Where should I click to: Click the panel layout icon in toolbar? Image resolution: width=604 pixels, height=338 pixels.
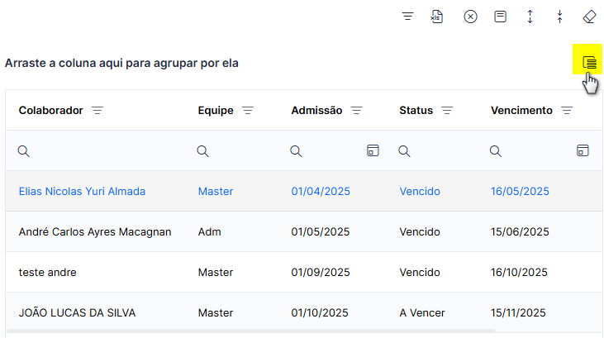pyautogui.click(x=500, y=17)
